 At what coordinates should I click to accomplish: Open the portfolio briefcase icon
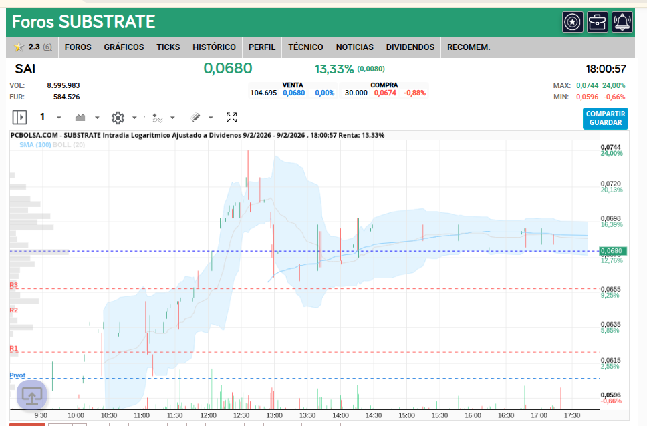[x=597, y=22]
